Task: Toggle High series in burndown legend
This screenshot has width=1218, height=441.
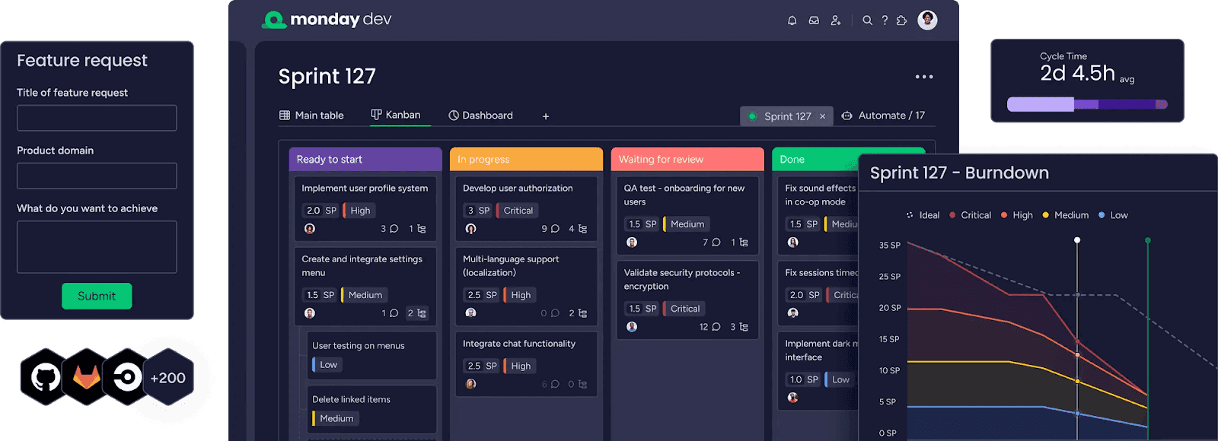Action: point(1017,215)
